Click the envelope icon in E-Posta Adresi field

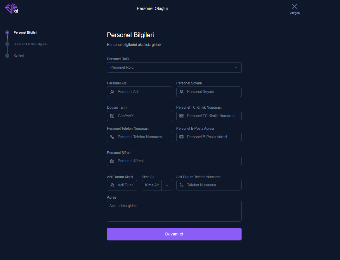tap(181, 137)
